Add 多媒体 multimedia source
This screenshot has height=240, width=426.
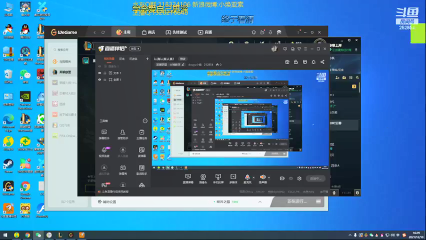pos(233,179)
